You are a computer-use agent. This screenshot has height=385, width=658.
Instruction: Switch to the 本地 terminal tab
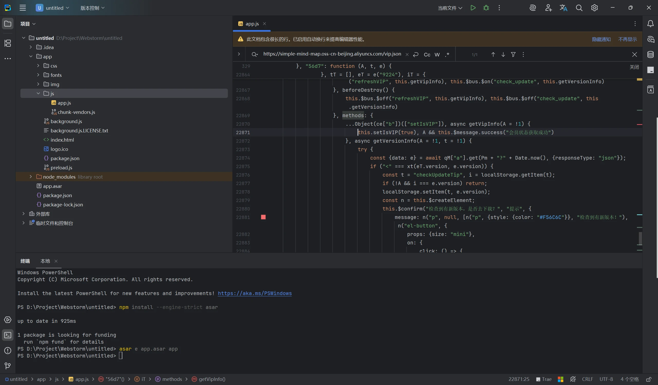45,261
